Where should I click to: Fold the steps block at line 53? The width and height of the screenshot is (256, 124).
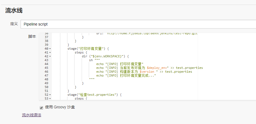click(50, 98)
